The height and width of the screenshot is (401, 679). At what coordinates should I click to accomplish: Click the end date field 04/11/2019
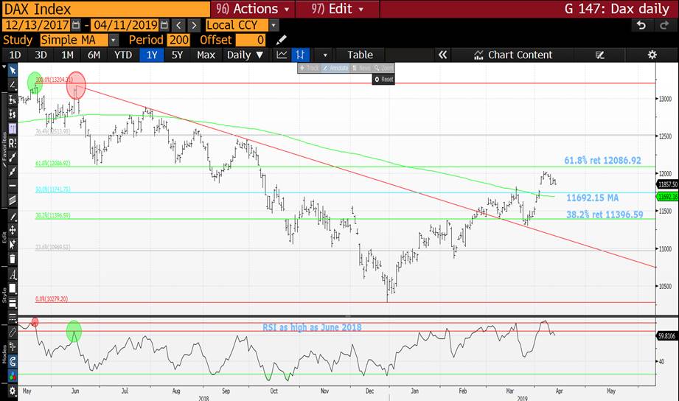click(x=125, y=25)
